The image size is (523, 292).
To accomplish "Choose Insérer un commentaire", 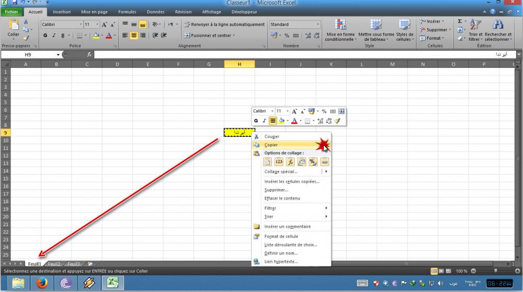I will [288, 226].
